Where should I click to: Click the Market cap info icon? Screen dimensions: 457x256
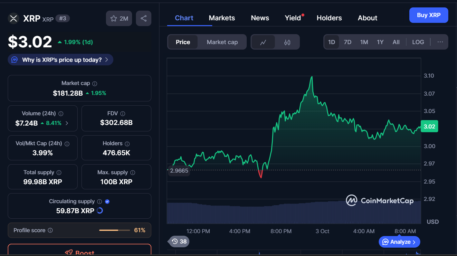click(x=95, y=83)
